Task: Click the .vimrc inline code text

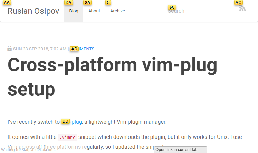Action: [x=67, y=137]
